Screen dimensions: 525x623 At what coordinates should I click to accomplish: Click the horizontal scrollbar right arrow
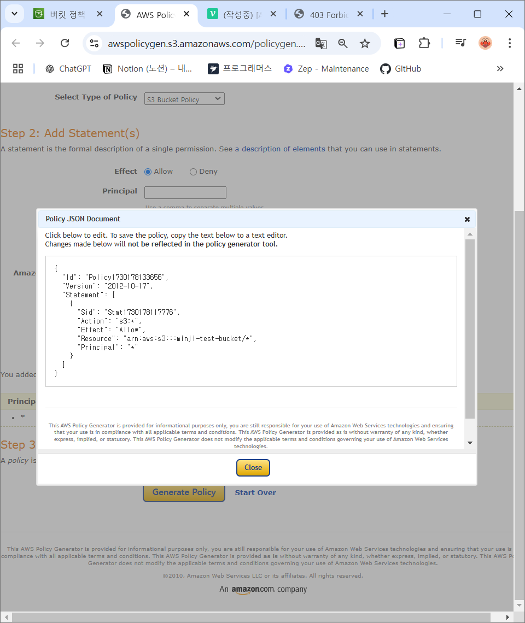[x=507, y=617]
